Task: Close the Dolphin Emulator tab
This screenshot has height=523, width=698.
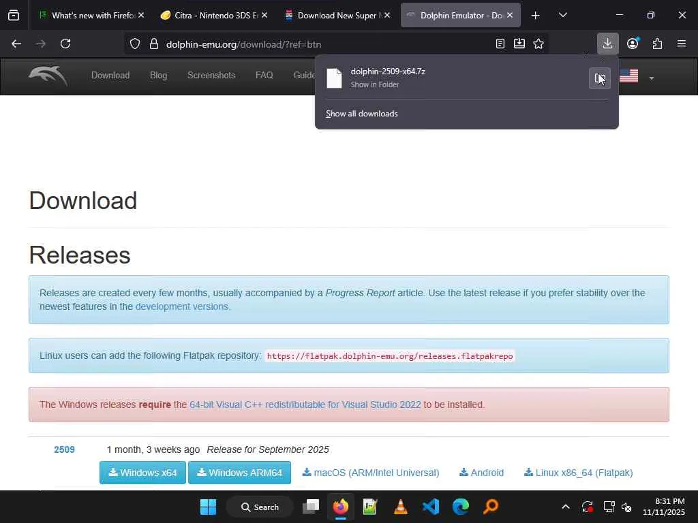Action: 510,15
